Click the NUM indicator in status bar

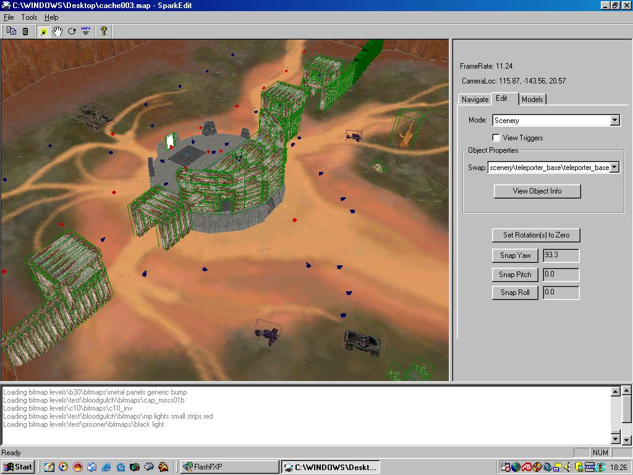coord(600,453)
